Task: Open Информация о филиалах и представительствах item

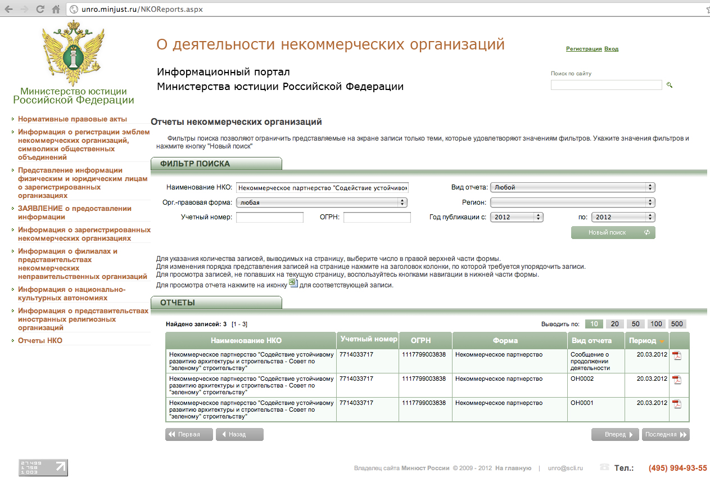Action: (x=83, y=264)
